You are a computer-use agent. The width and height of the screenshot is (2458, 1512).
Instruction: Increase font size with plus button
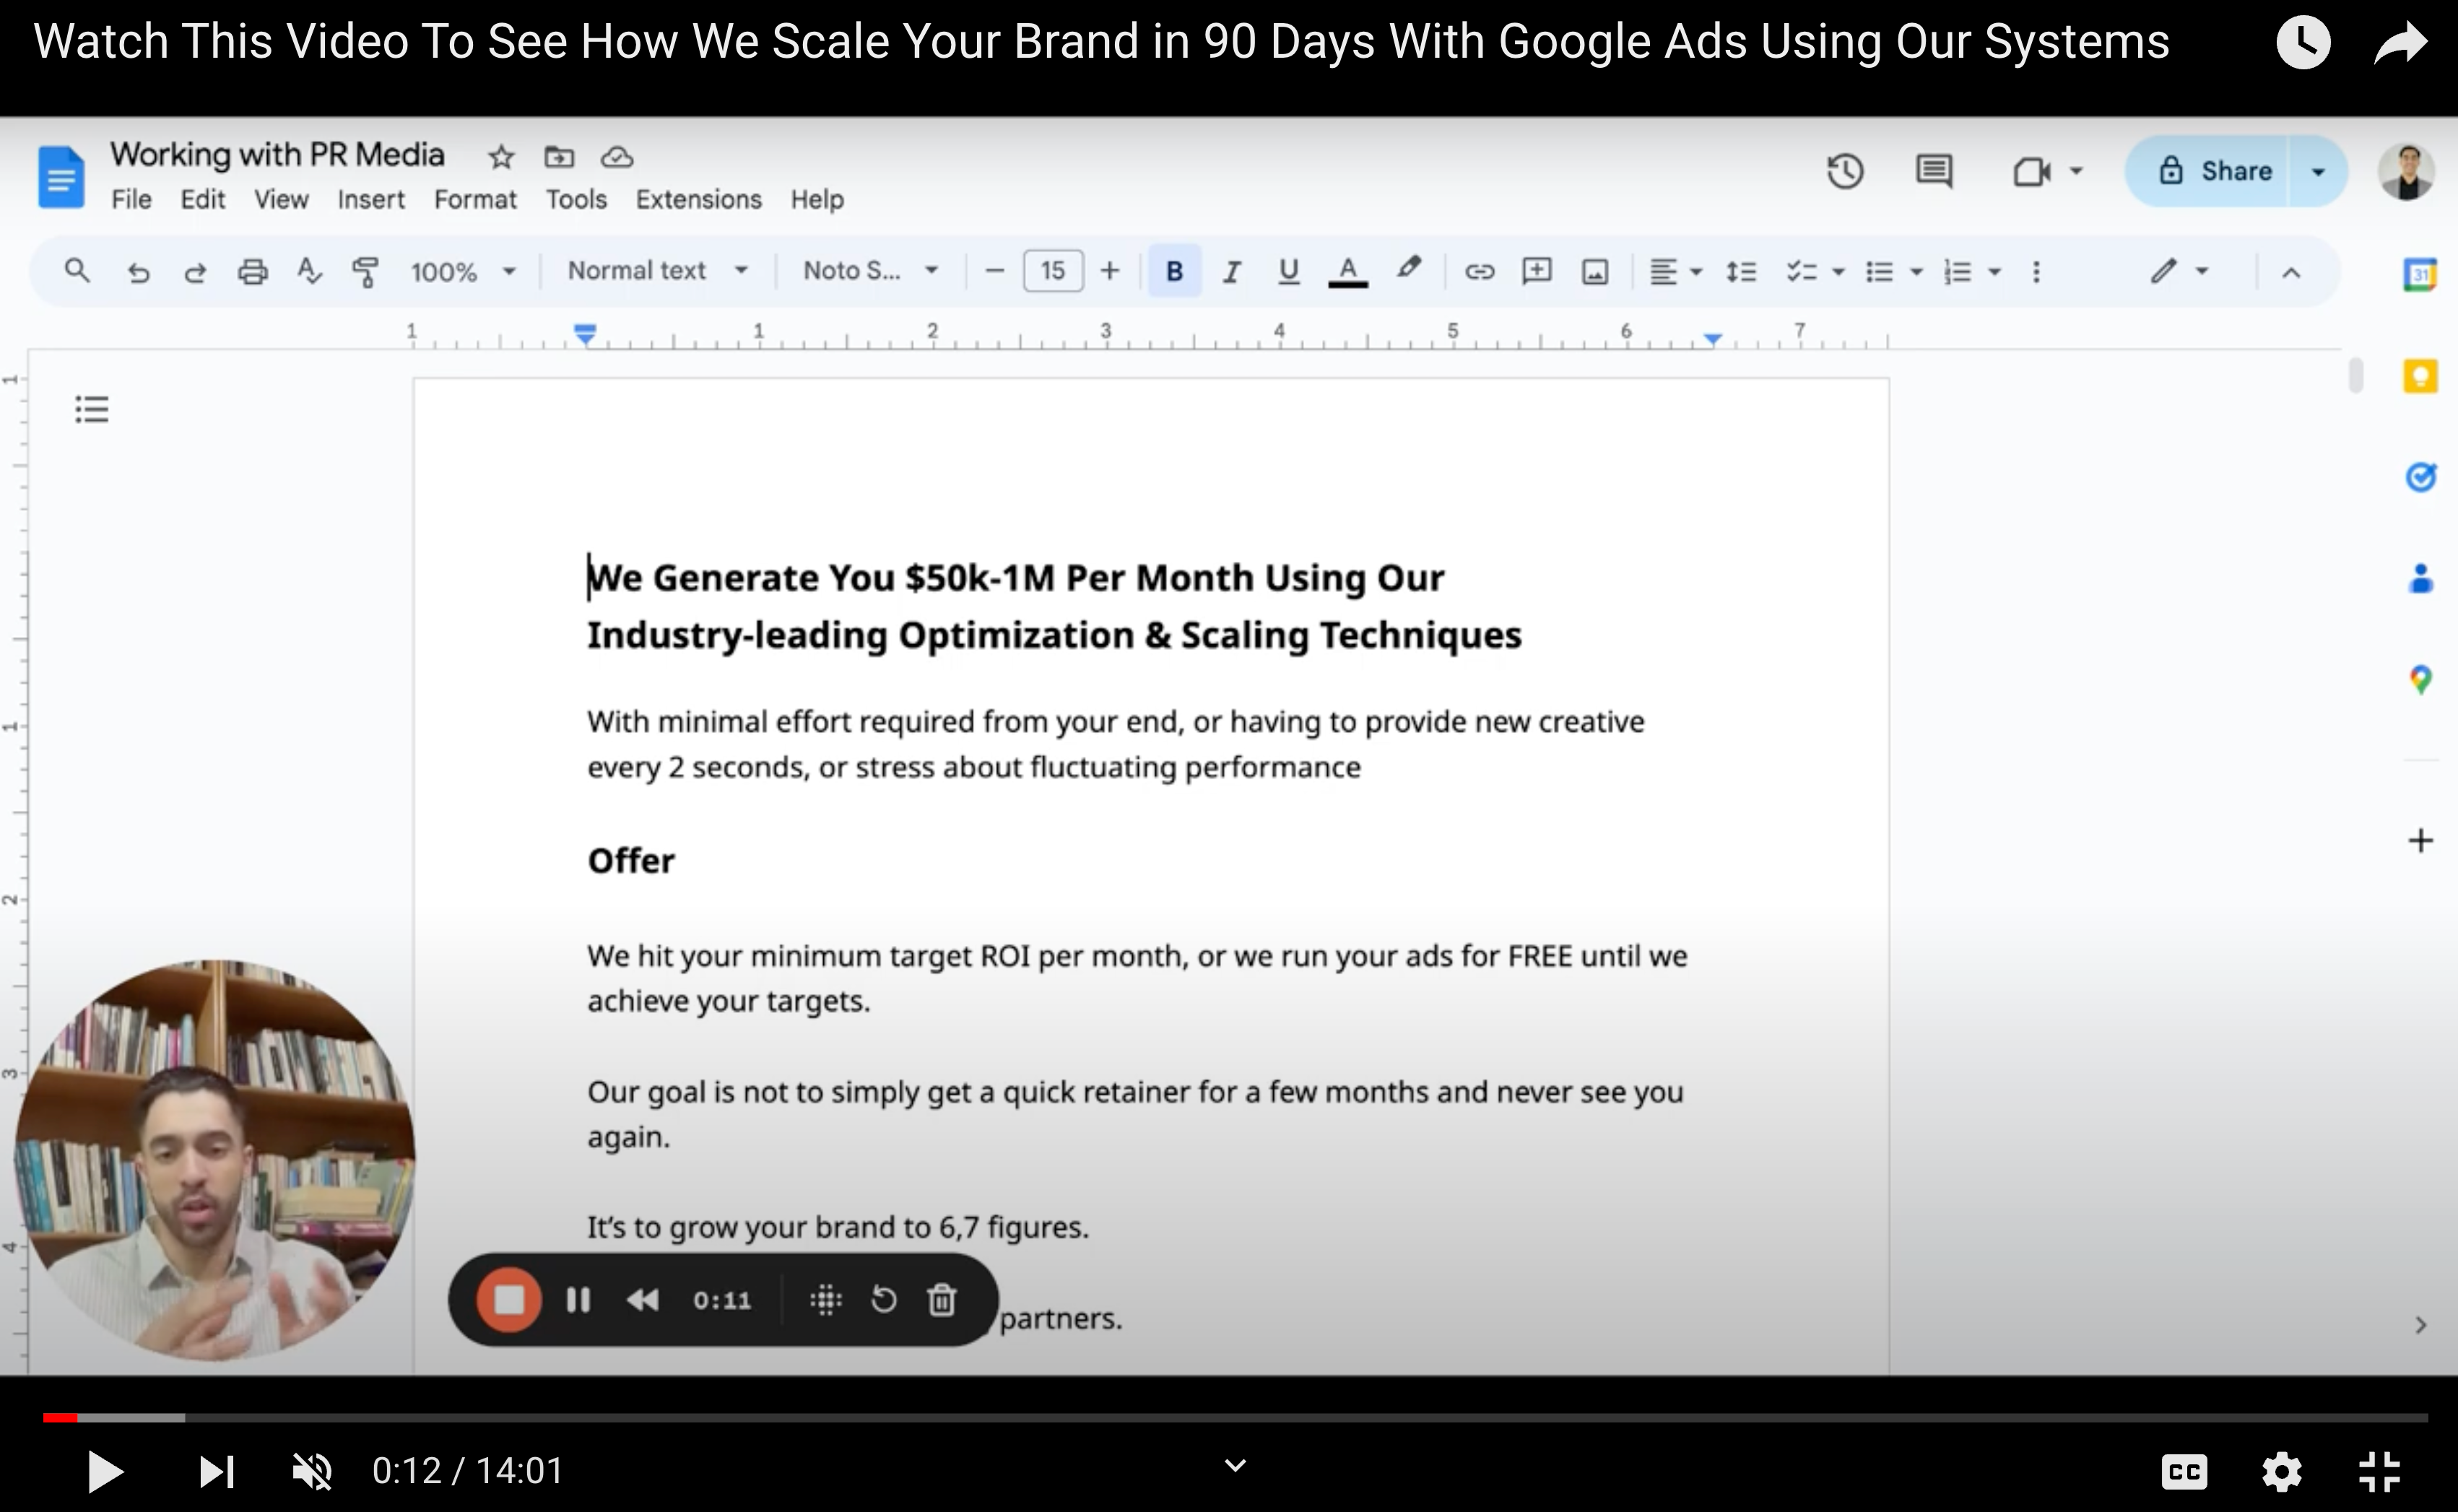click(1109, 271)
